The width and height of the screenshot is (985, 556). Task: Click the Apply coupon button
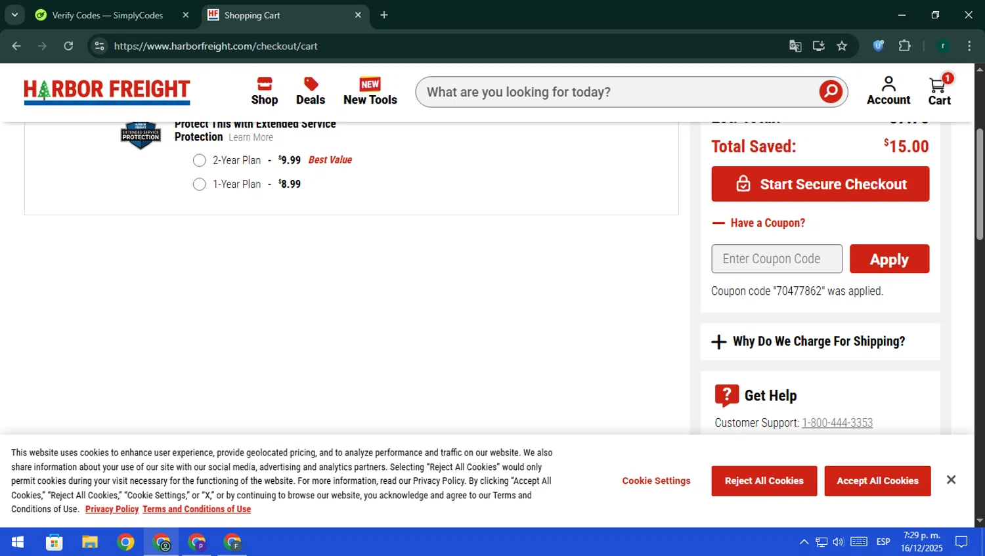pos(888,259)
